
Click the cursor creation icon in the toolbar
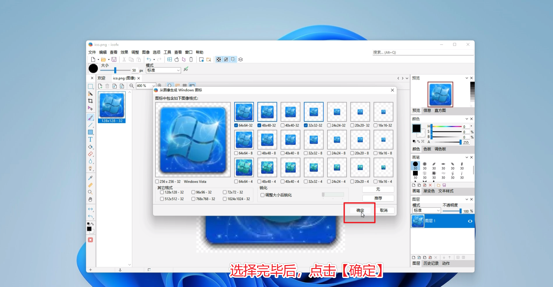[x=184, y=60]
